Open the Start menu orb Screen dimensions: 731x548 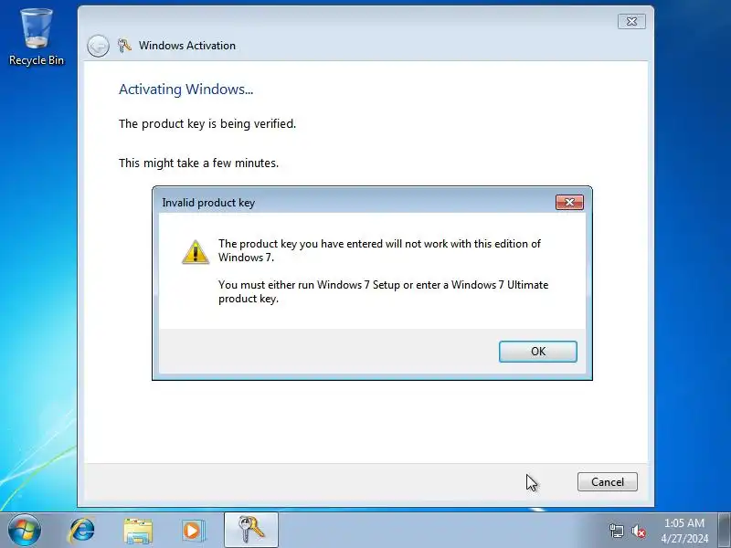click(25, 530)
